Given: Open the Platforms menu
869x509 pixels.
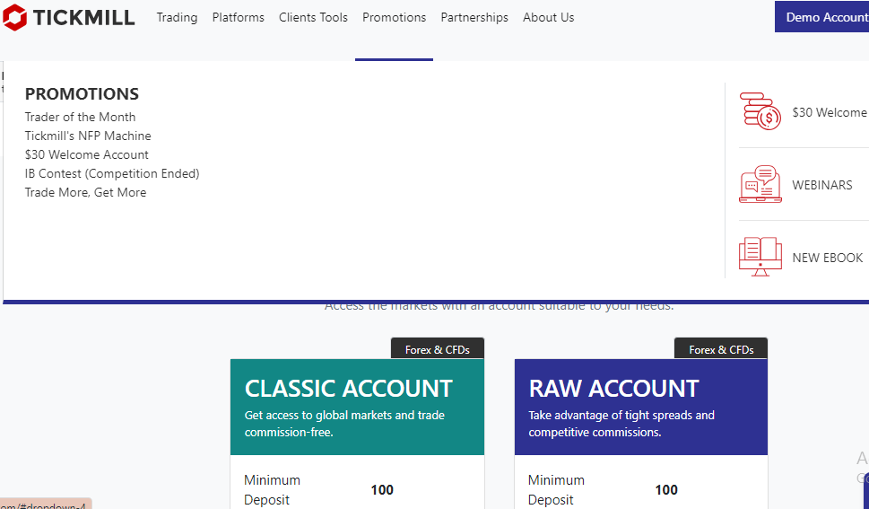Looking at the screenshot, I should [x=239, y=18].
